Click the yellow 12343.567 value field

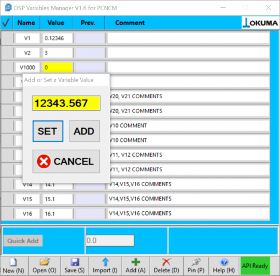[x=66, y=103]
